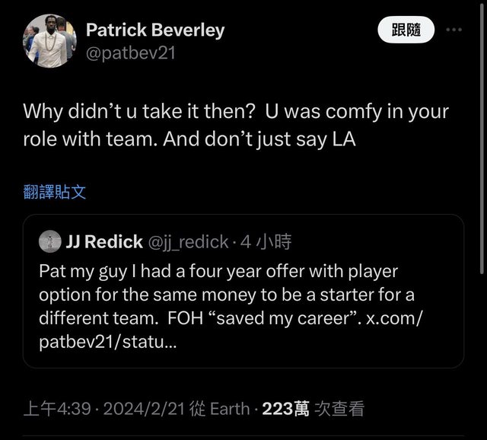
Task: Click the 翻譯貼文 translate post link
Action: (x=55, y=191)
